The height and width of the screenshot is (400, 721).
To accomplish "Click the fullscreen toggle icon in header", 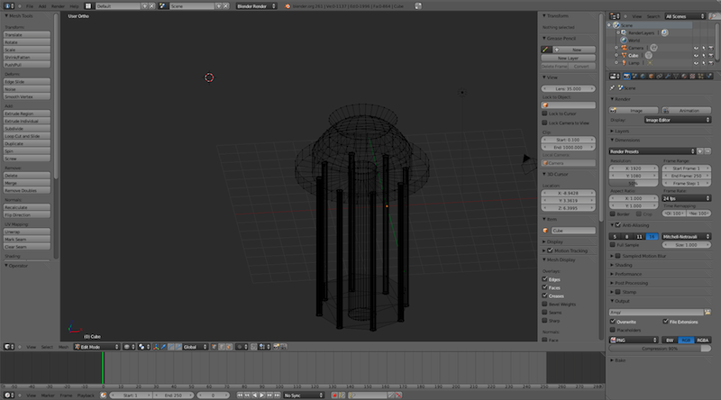I will [x=418, y=6].
